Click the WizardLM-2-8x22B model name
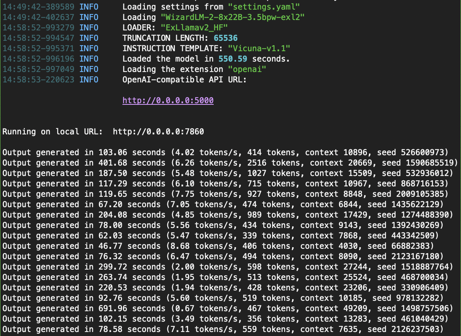The width and height of the screenshot is (461, 336). click(233, 17)
